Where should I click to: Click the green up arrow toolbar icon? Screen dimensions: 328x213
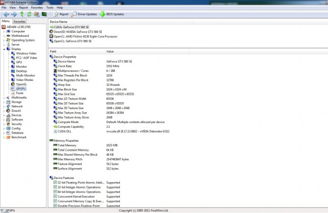point(22,14)
